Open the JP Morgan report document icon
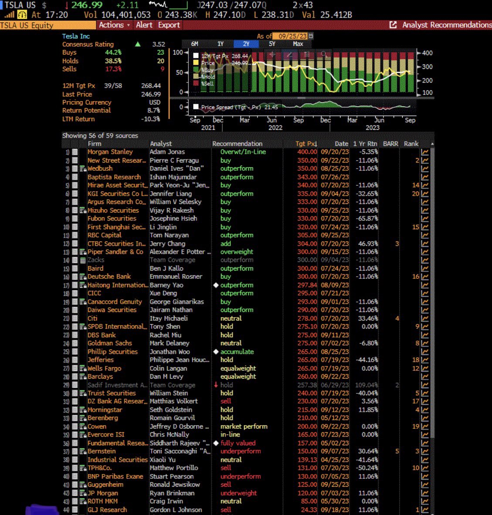The width and height of the screenshot is (492, 515). pos(83,493)
